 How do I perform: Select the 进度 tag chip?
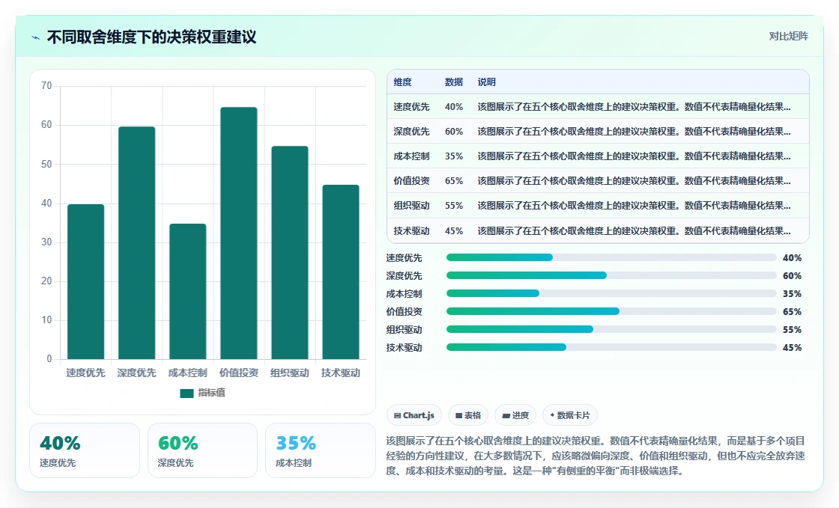[x=515, y=415]
